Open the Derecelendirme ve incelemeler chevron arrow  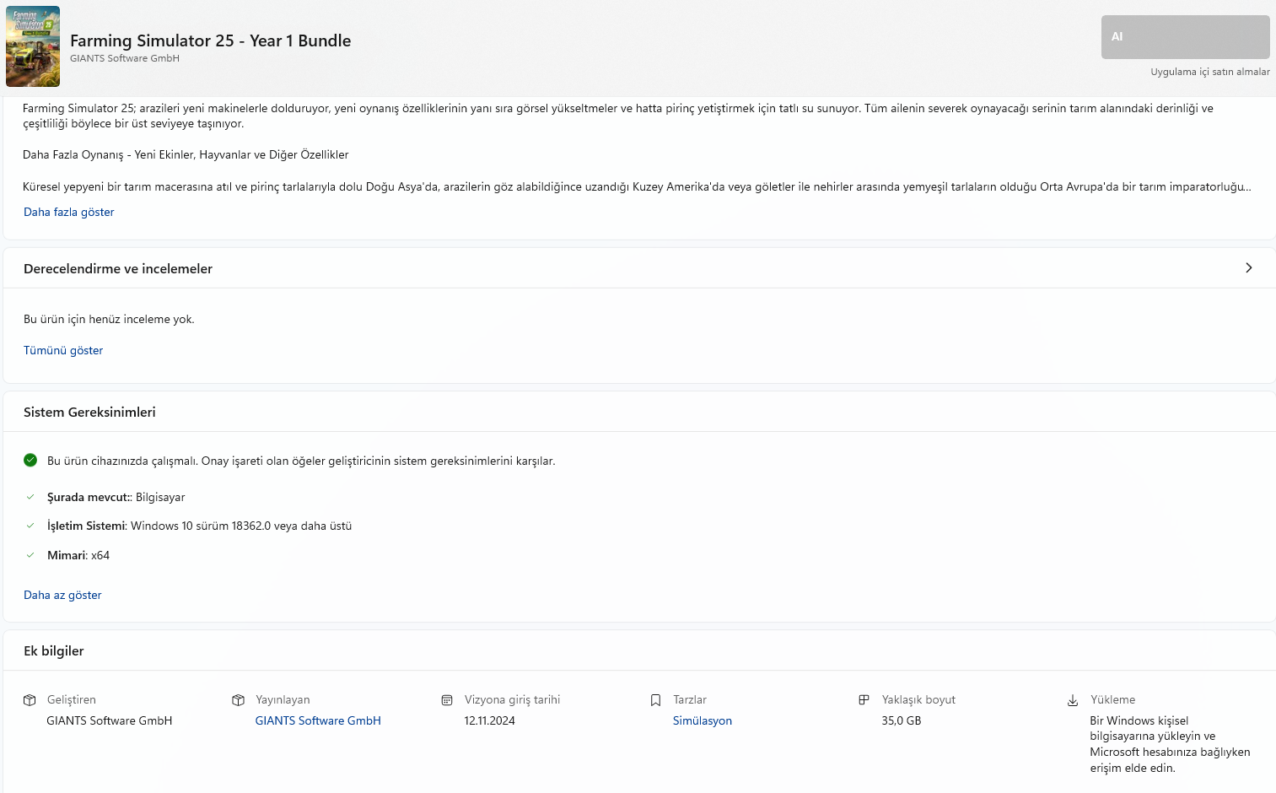(x=1249, y=268)
